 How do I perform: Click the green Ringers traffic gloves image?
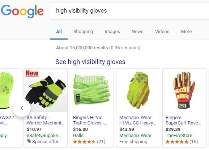pos(92,90)
